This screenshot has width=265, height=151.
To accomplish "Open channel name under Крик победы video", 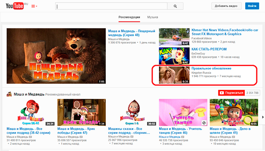I will pos(68,137).
